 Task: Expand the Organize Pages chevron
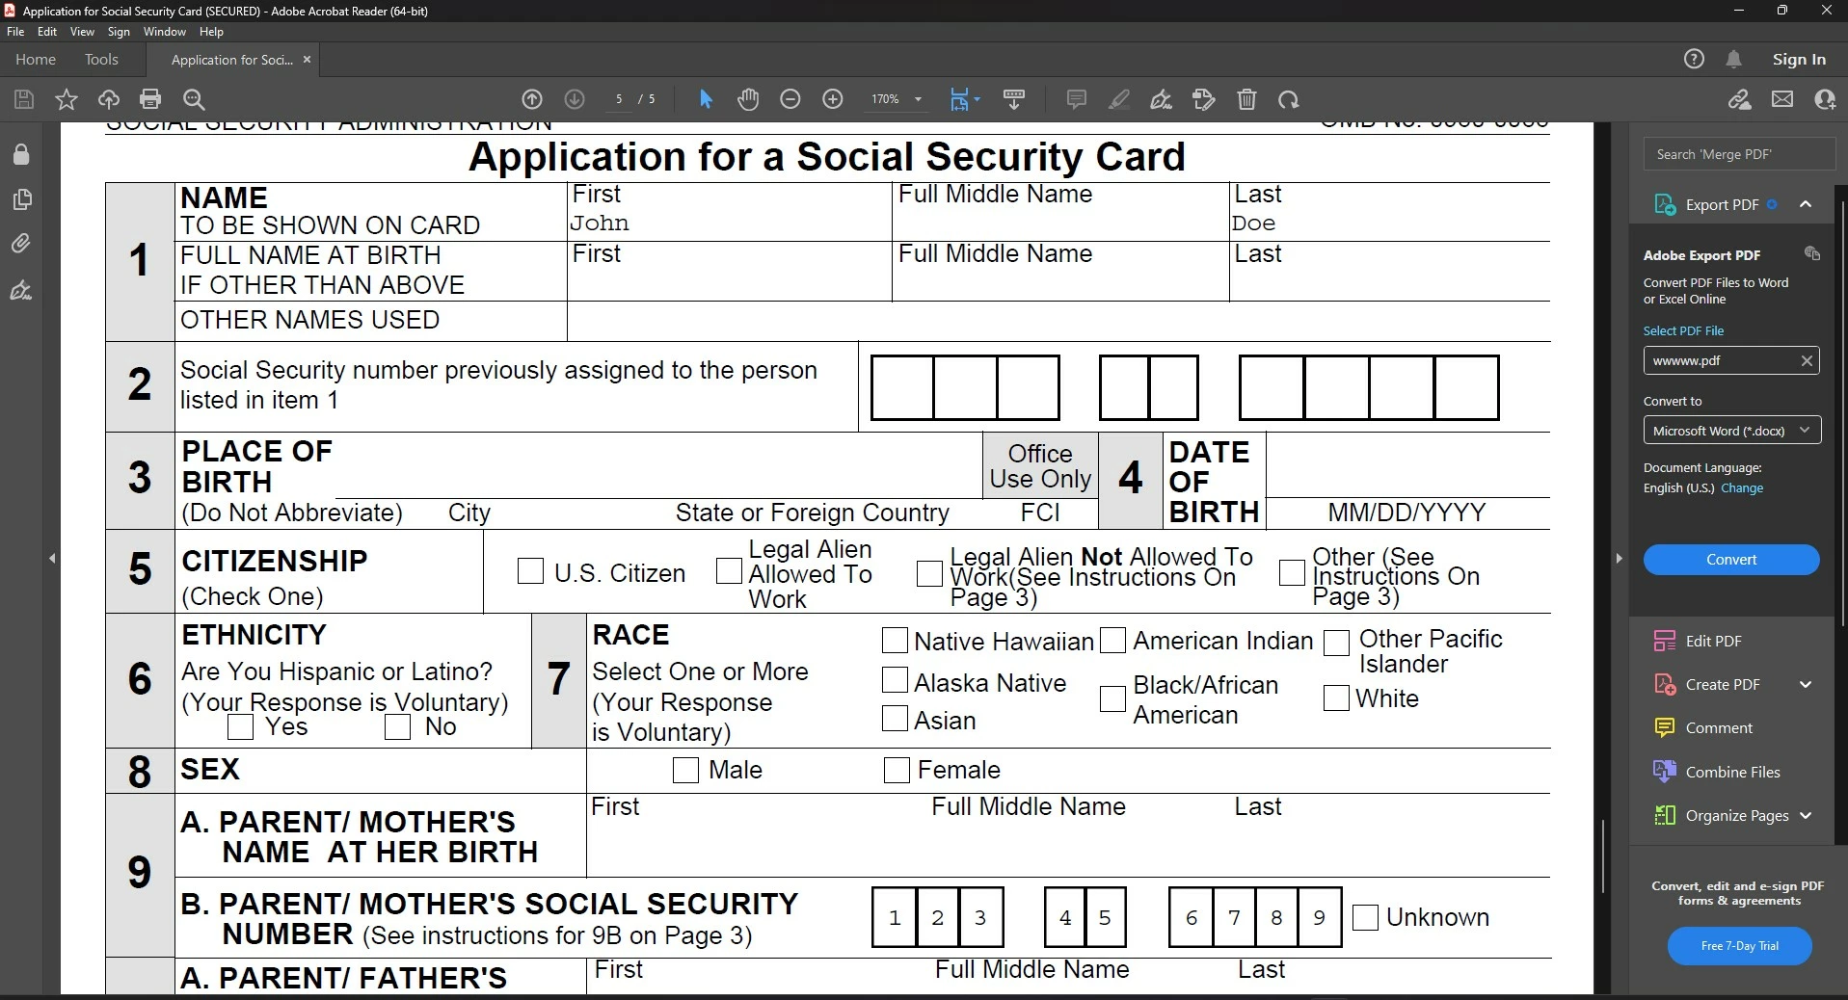coord(1806,815)
